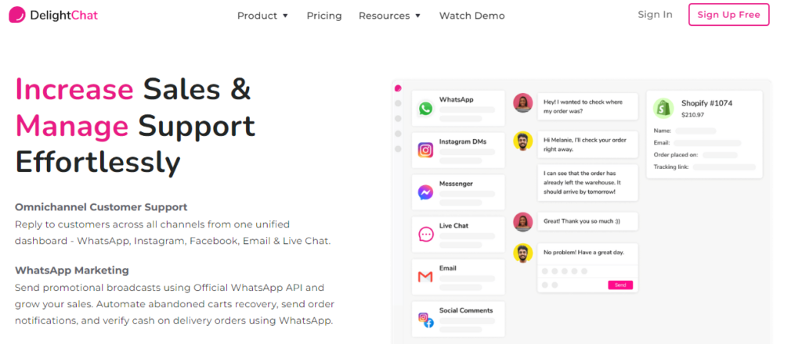Click the 'order has already left' message
This screenshot has width=802, height=344.
587,183
